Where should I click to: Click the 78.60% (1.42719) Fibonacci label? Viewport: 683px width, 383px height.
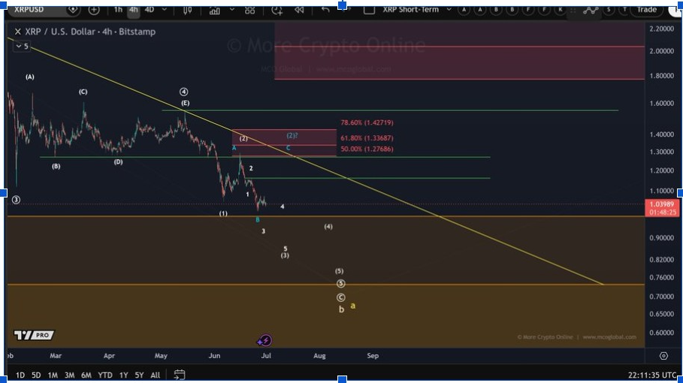[367, 122]
